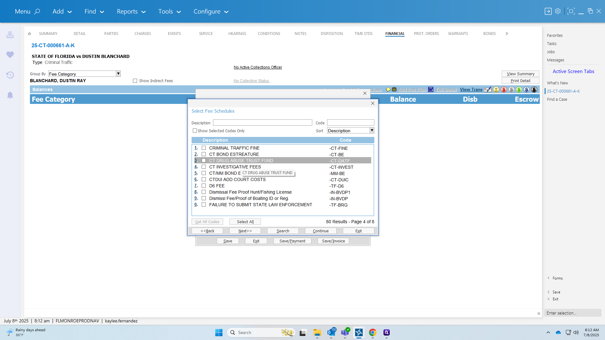This screenshot has height=340, width=605.
Task: Switch to the WARRANTS tab
Action: [x=458, y=34]
